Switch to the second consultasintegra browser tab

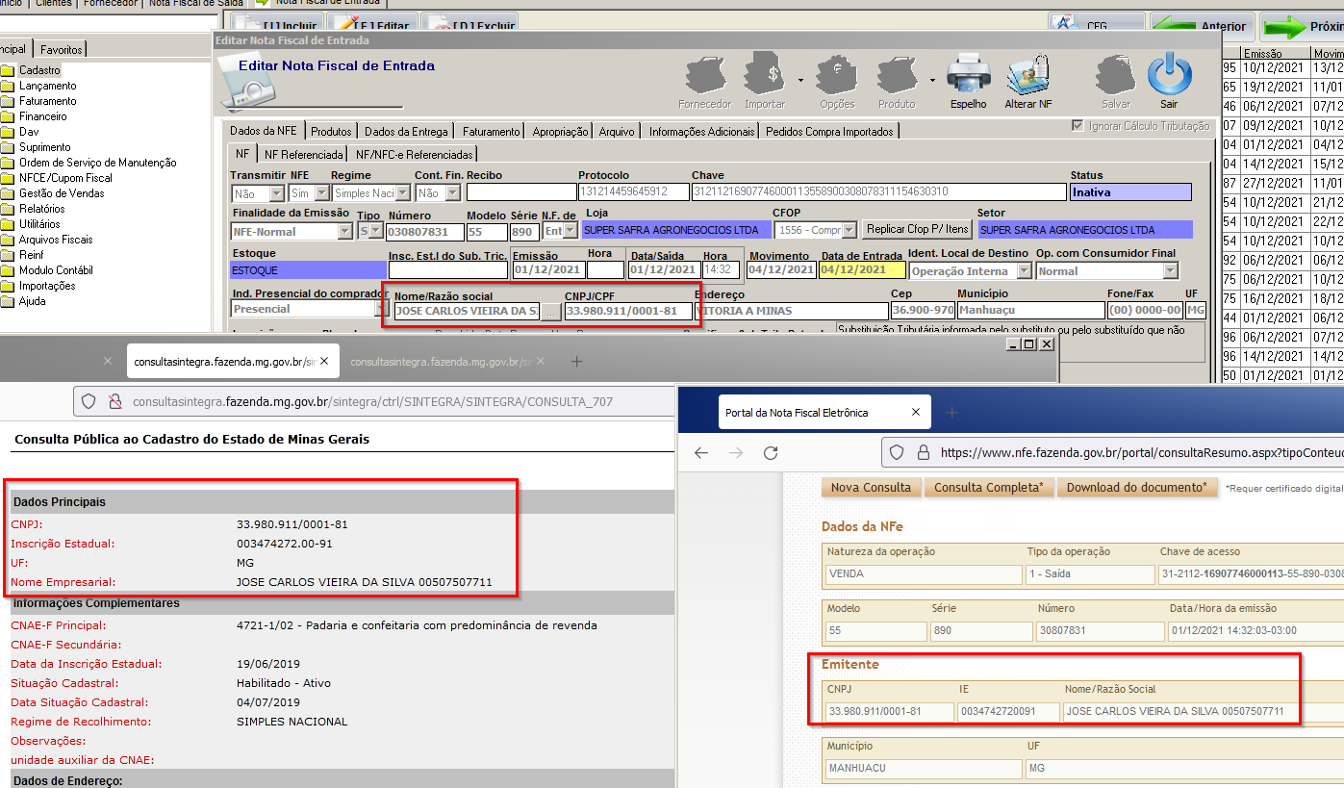[x=438, y=361]
